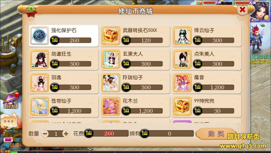Decrease quantity with the minus button

pos(45,133)
